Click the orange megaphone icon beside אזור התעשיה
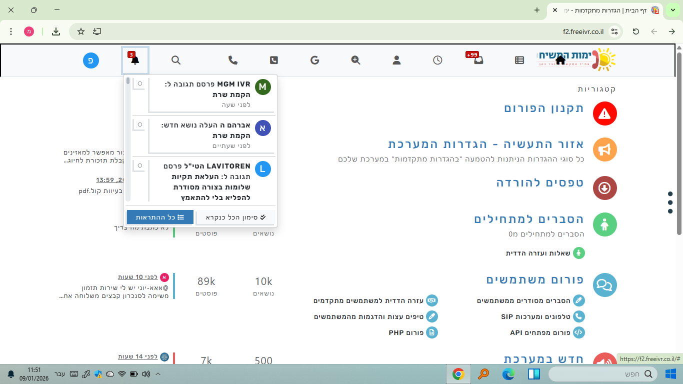The height and width of the screenshot is (384, 683). pos(604,149)
